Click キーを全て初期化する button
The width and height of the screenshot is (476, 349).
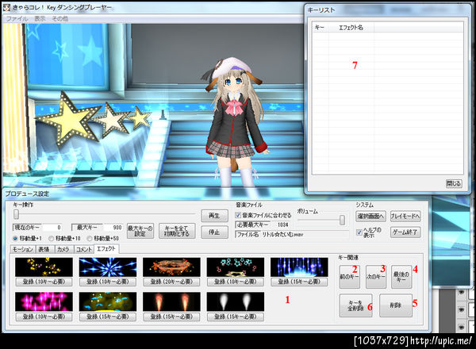[x=177, y=231]
